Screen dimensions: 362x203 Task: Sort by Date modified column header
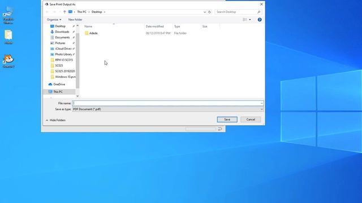coord(154,27)
